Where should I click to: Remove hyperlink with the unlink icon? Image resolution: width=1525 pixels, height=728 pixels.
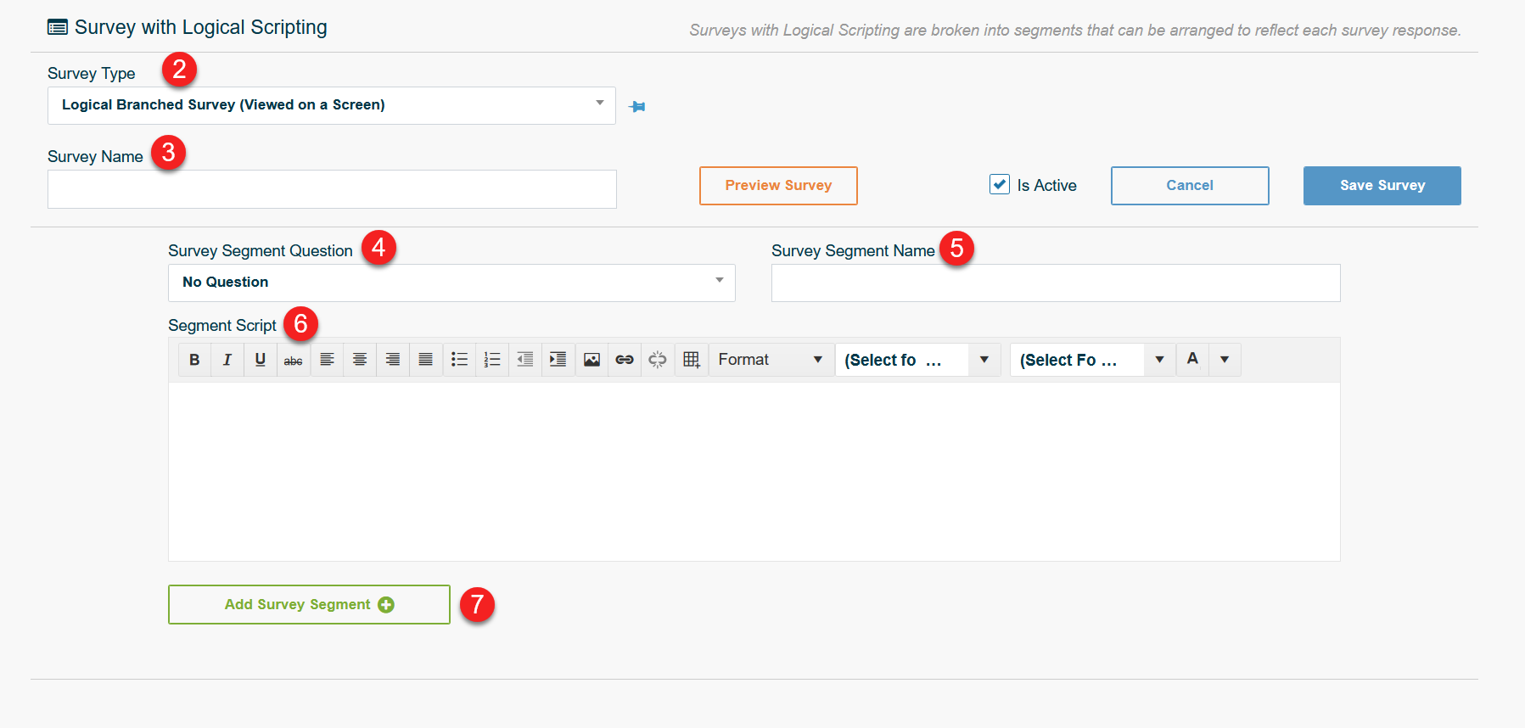click(658, 360)
